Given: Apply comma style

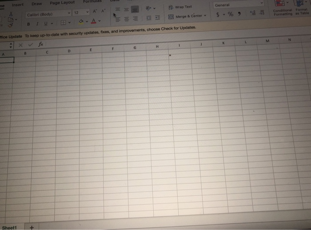Looking at the screenshot, I should click(239, 13).
